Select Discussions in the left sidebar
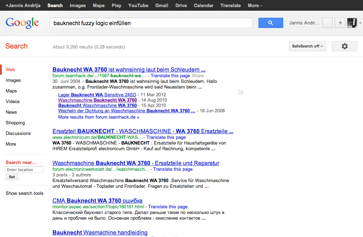The height and width of the screenshot is (237, 363). [18, 134]
